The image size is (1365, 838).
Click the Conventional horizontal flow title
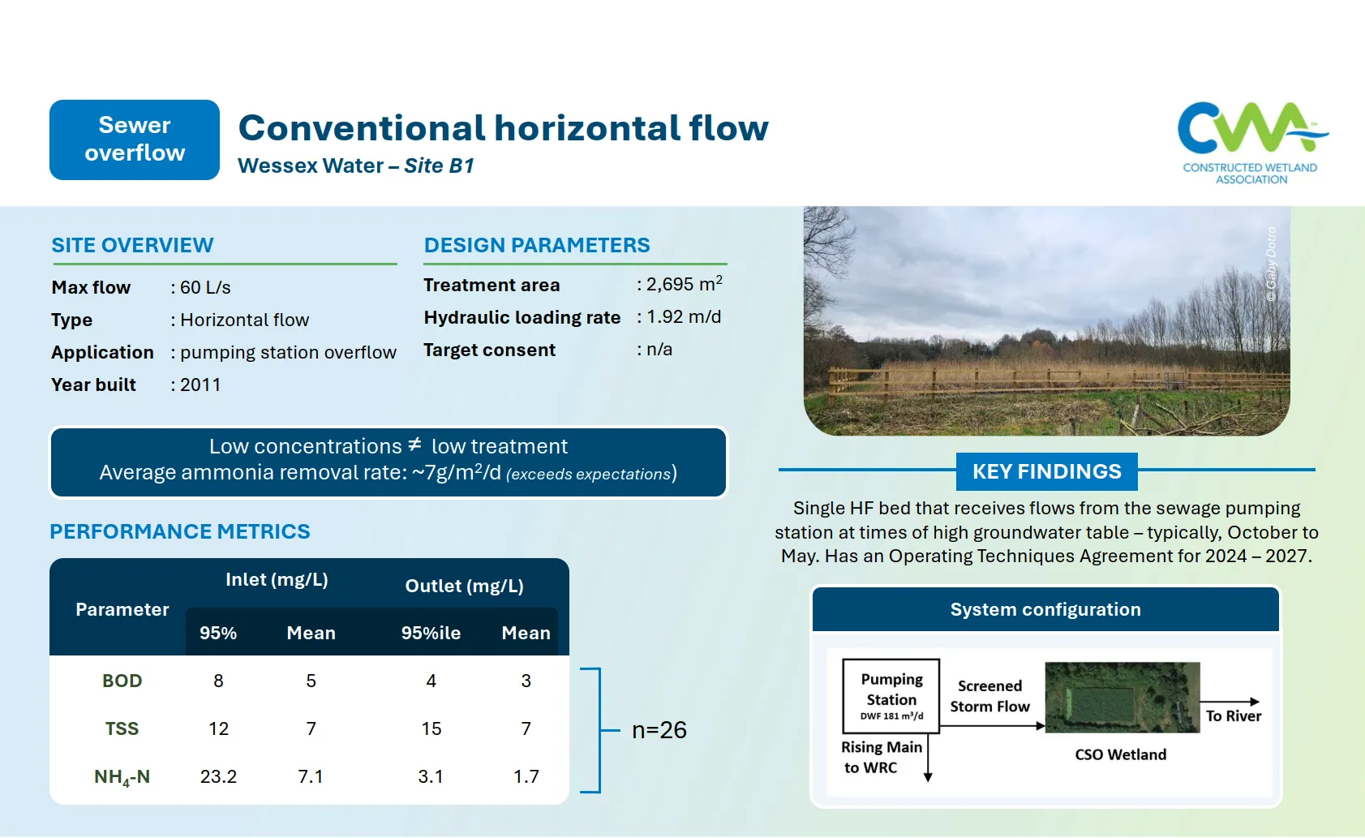(x=503, y=128)
